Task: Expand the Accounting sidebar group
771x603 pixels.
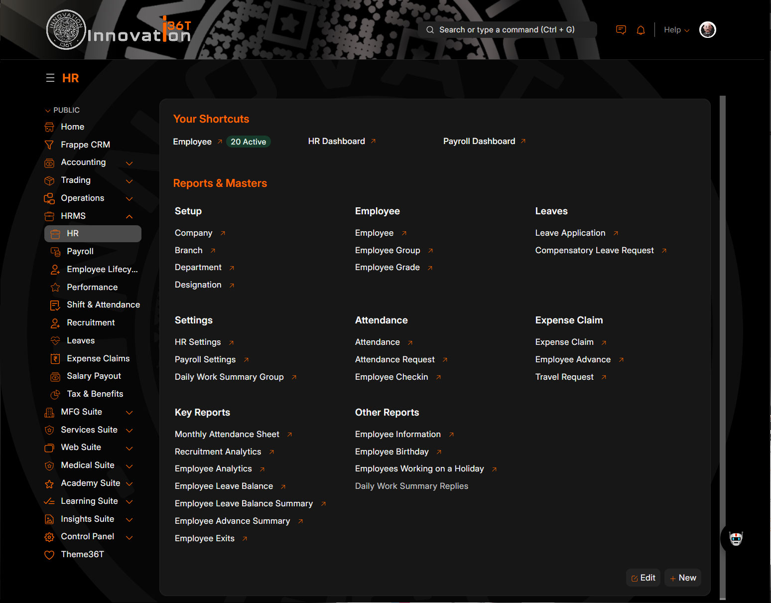Action: 129,163
